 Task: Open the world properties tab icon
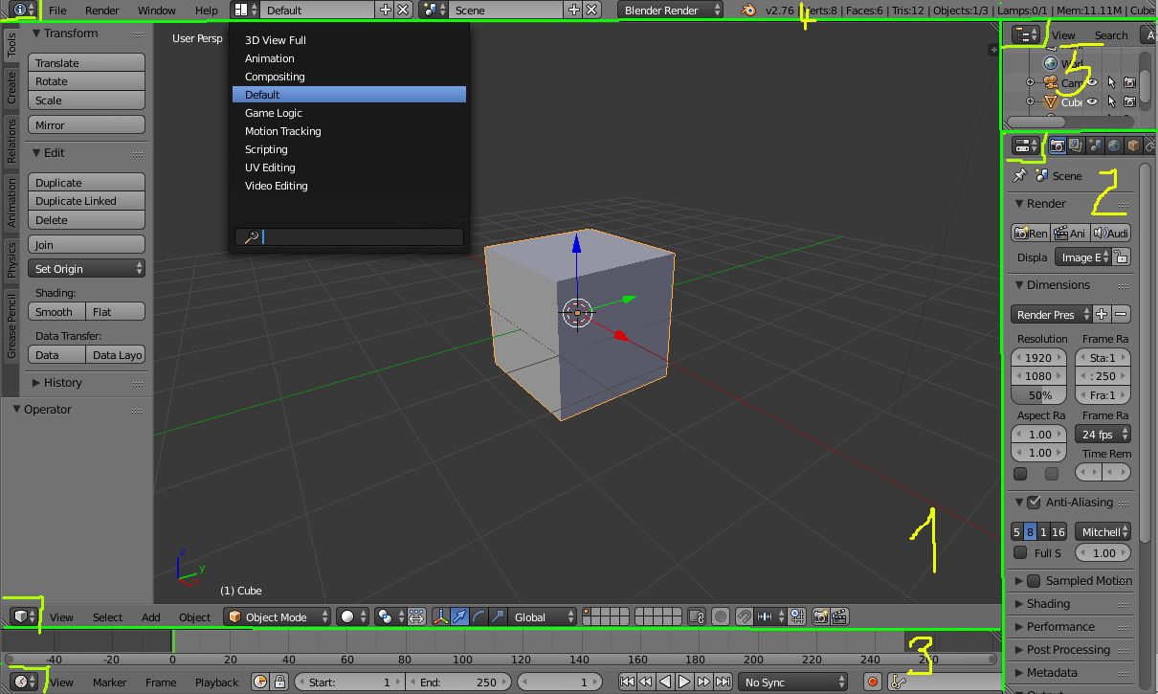pos(1114,146)
